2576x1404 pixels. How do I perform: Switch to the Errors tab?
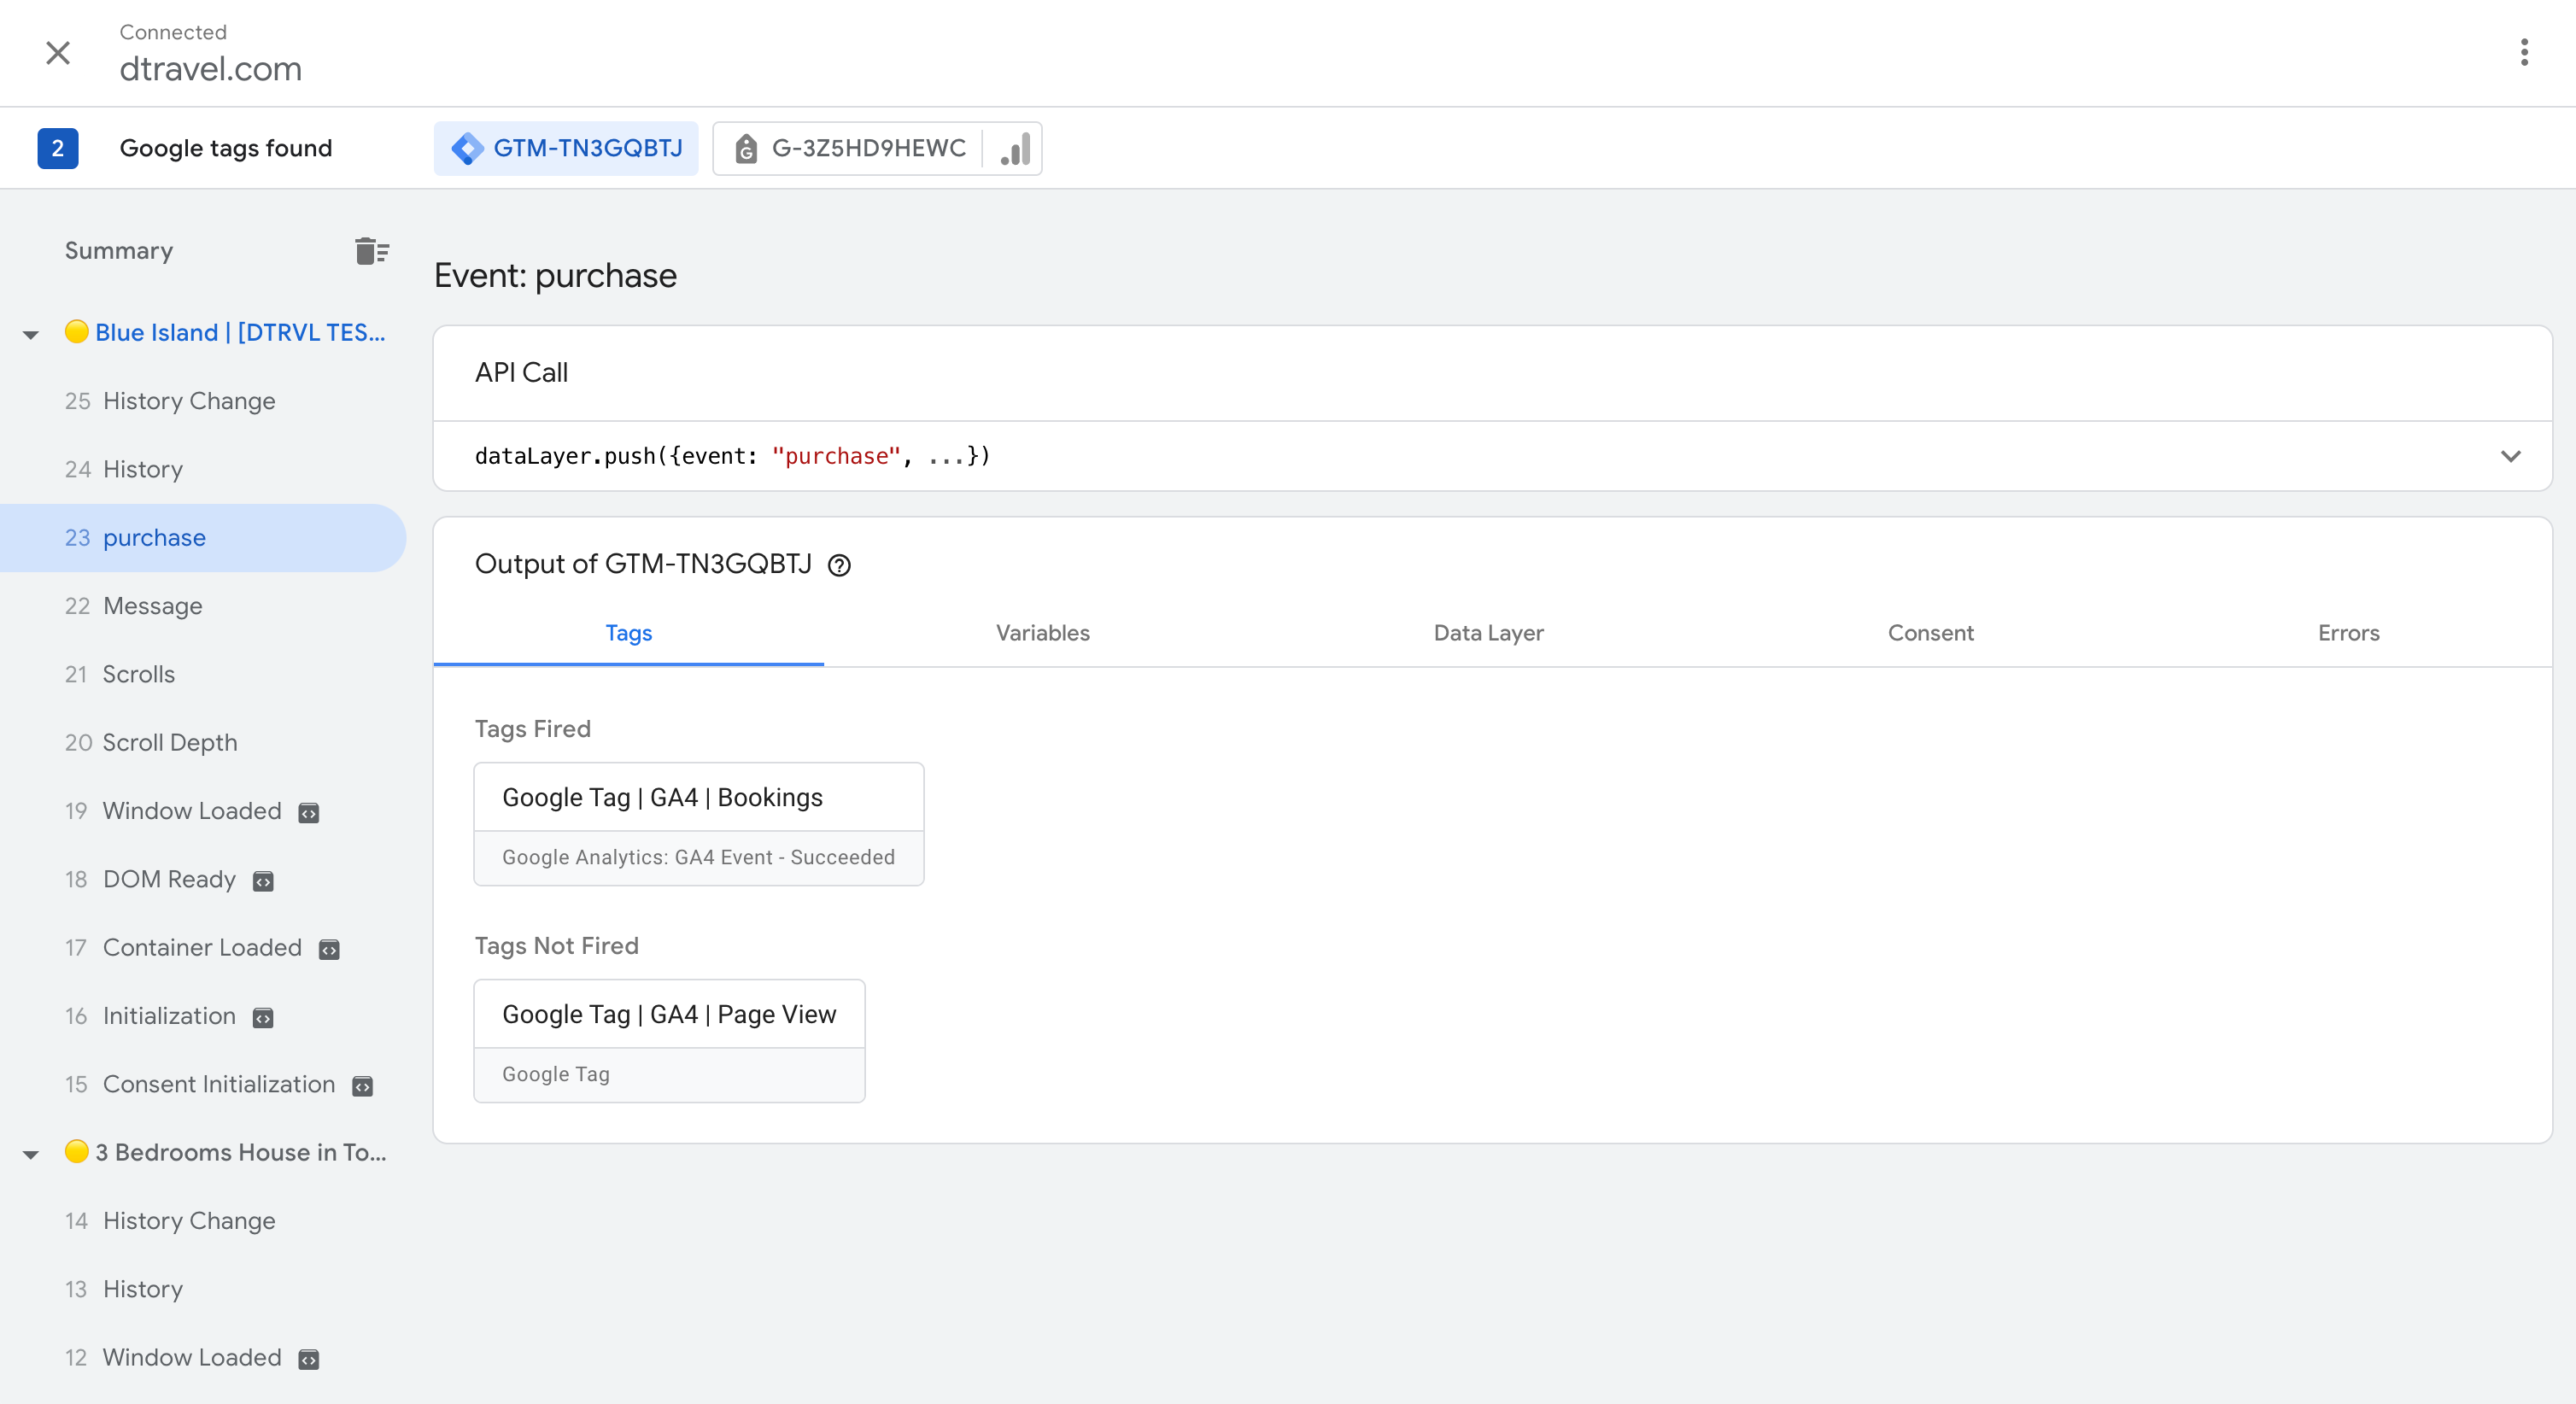[x=2349, y=633]
